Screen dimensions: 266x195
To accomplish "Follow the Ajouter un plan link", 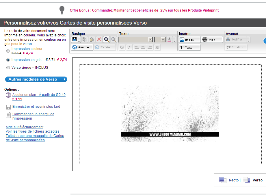I will pyautogui.click(x=39, y=97).
